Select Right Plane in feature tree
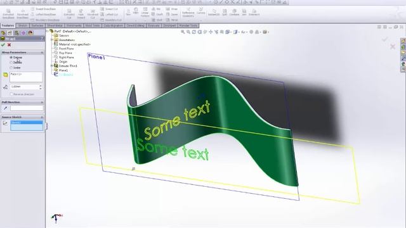The height and width of the screenshot is (228, 406). coord(66,58)
